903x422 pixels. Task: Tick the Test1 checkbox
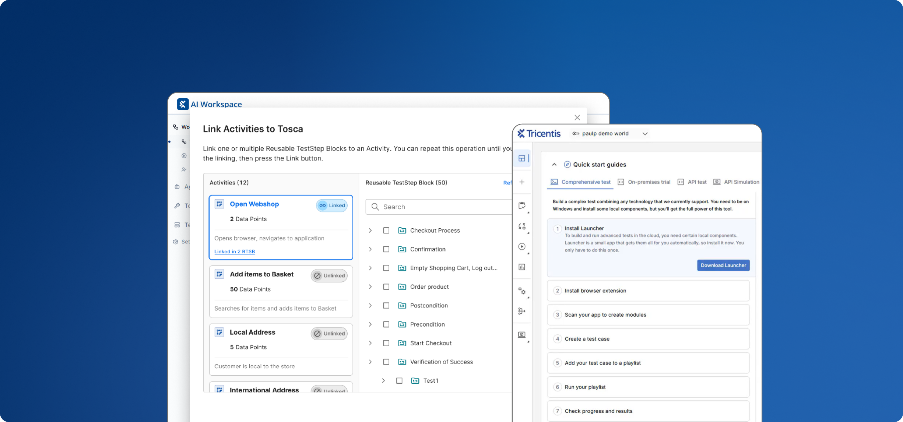tap(399, 381)
